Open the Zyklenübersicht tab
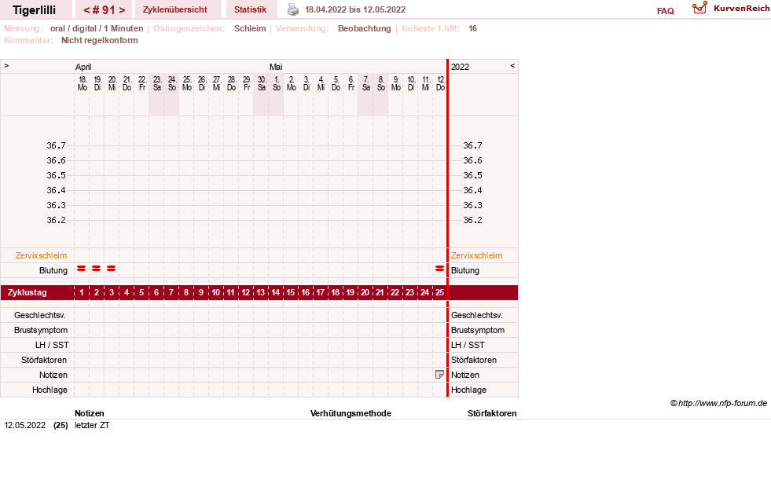The height and width of the screenshot is (491, 771). click(175, 9)
